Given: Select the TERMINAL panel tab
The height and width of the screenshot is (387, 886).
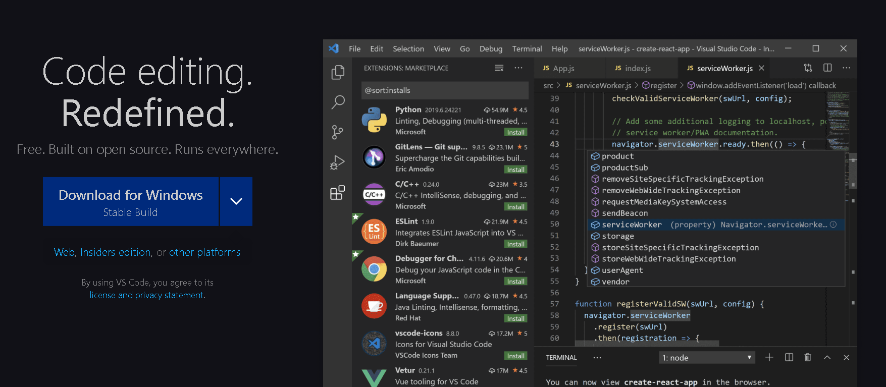Looking at the screenshot, I should coord(561,358).
